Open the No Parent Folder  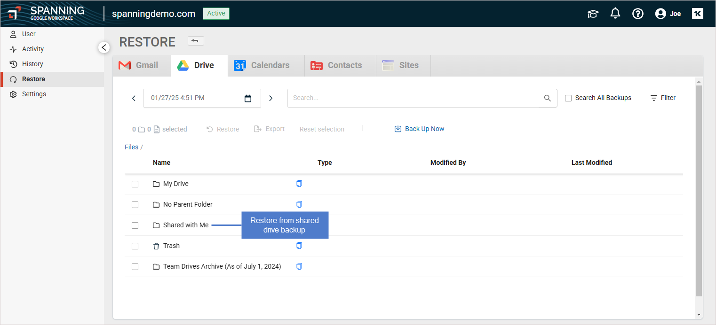tap(188, 204)
